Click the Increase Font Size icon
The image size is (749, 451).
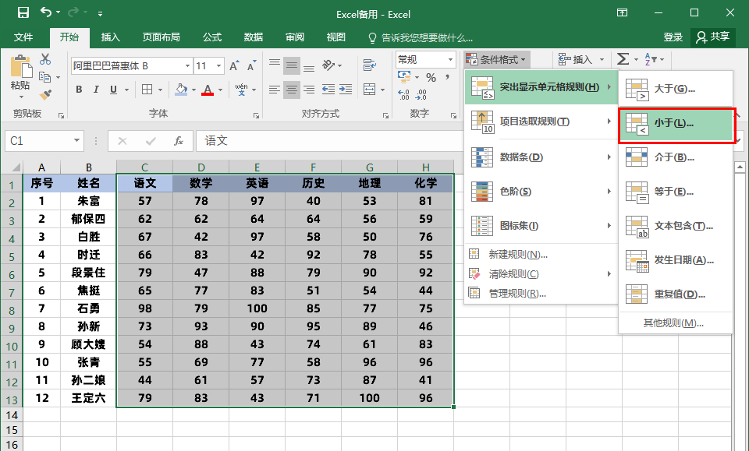coord(234,65)
